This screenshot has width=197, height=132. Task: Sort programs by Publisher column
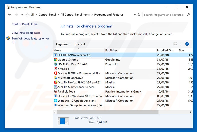pyautogui.click(x=130, y=50)
